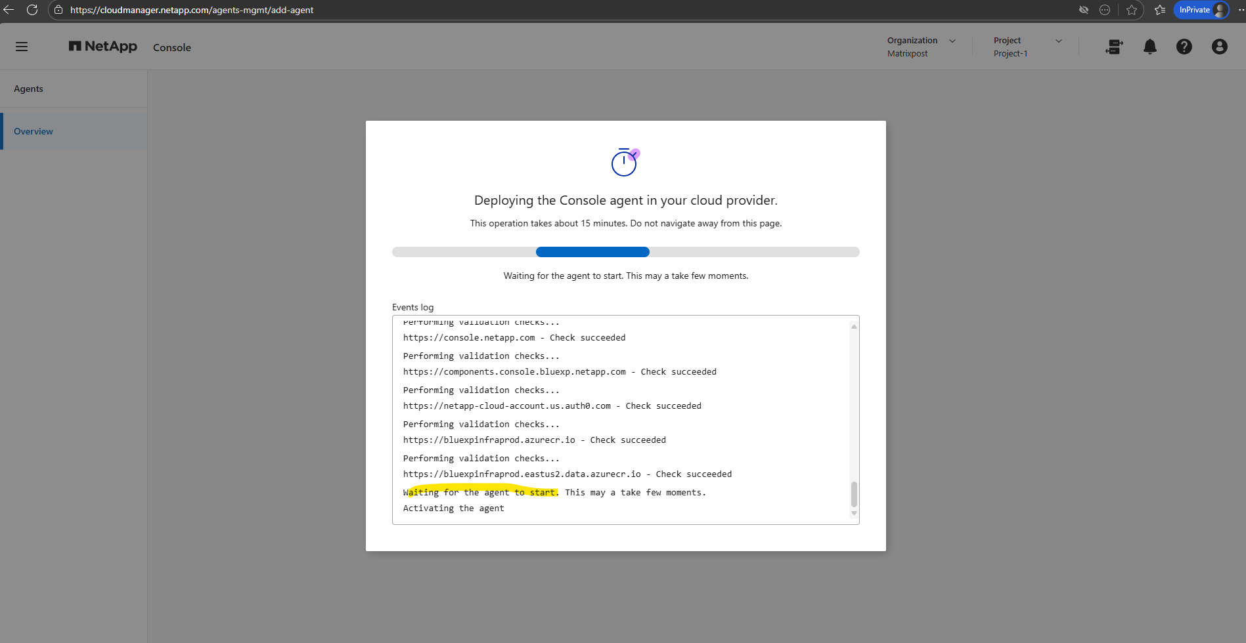
Task: Click the deployment progress bar
Action: (626, 252)
